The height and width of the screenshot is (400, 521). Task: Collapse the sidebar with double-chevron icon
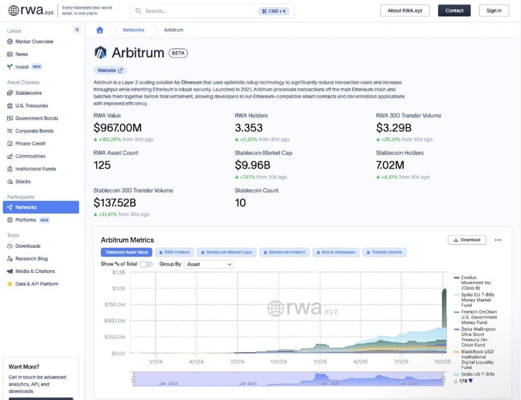tap(77, 30)
